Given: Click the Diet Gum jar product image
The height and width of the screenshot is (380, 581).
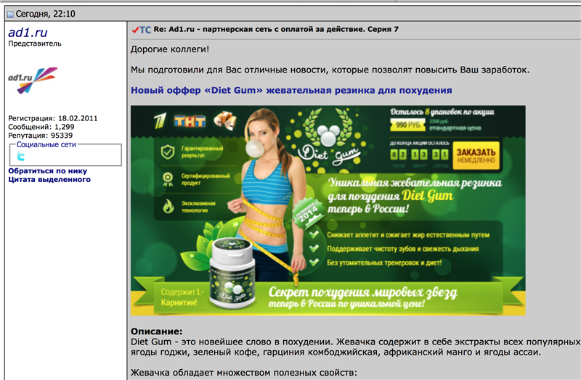Looking at the screenshot, I should click(232, 273).
